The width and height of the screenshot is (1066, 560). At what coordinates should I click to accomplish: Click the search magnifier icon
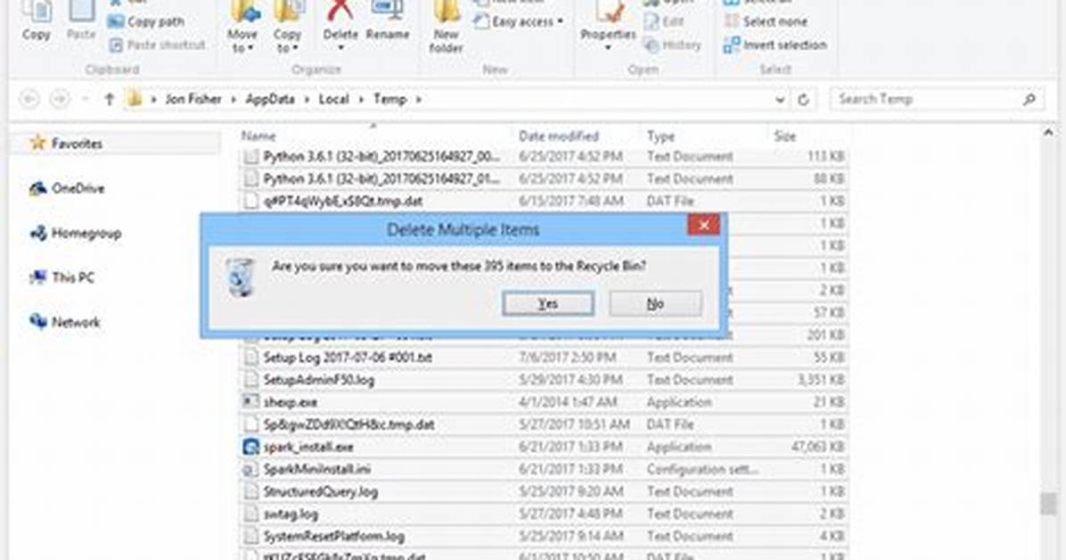click(x=1029, y=99)
